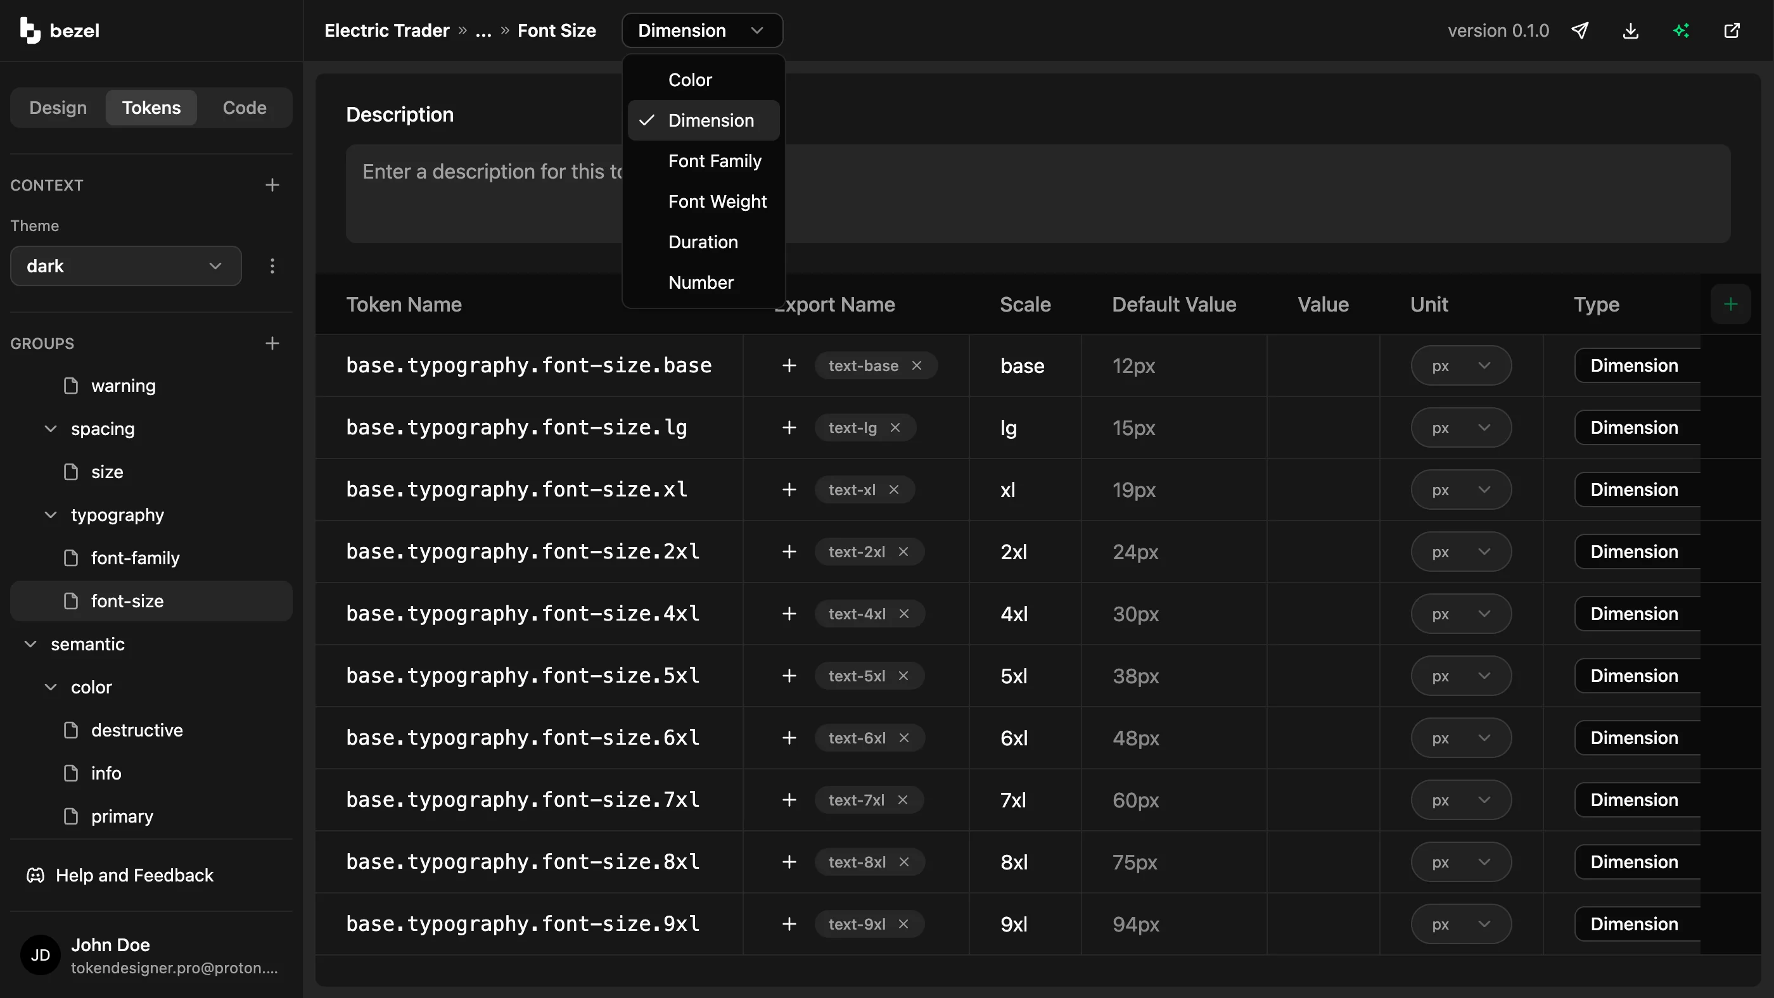
Task: Add export name for font-size.4xl row
Action: [789, 613]
